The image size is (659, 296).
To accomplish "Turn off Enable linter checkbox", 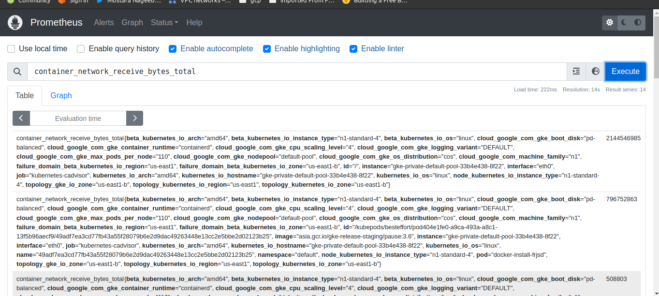I will click(353, 49).
